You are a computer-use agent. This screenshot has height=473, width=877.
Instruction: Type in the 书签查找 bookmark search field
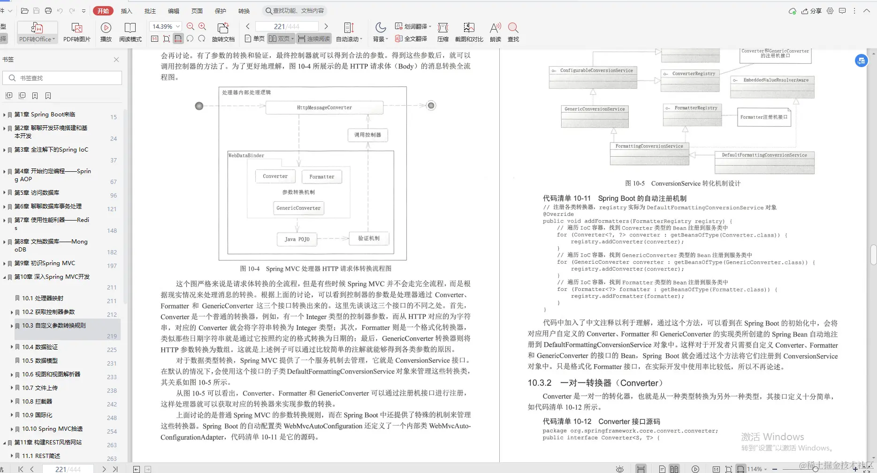61,77
